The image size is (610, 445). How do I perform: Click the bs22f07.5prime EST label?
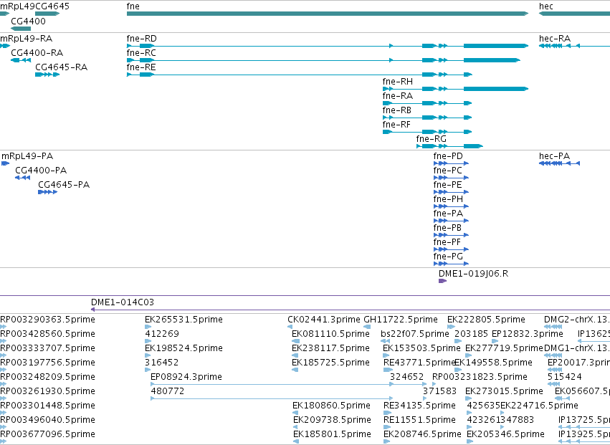pos(415,334)
